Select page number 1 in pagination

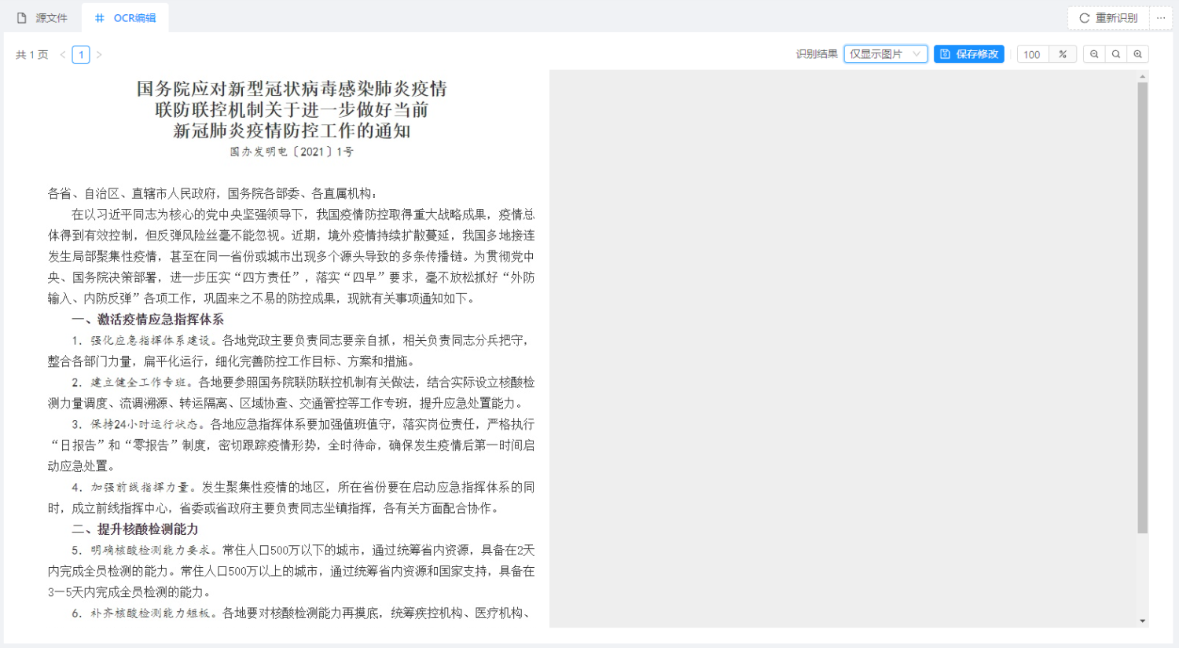[x=81, y=55]
